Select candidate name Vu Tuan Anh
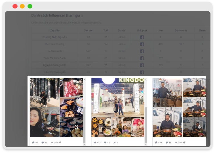This screenshot has width=215, height=153. click(x=54, y=51)
